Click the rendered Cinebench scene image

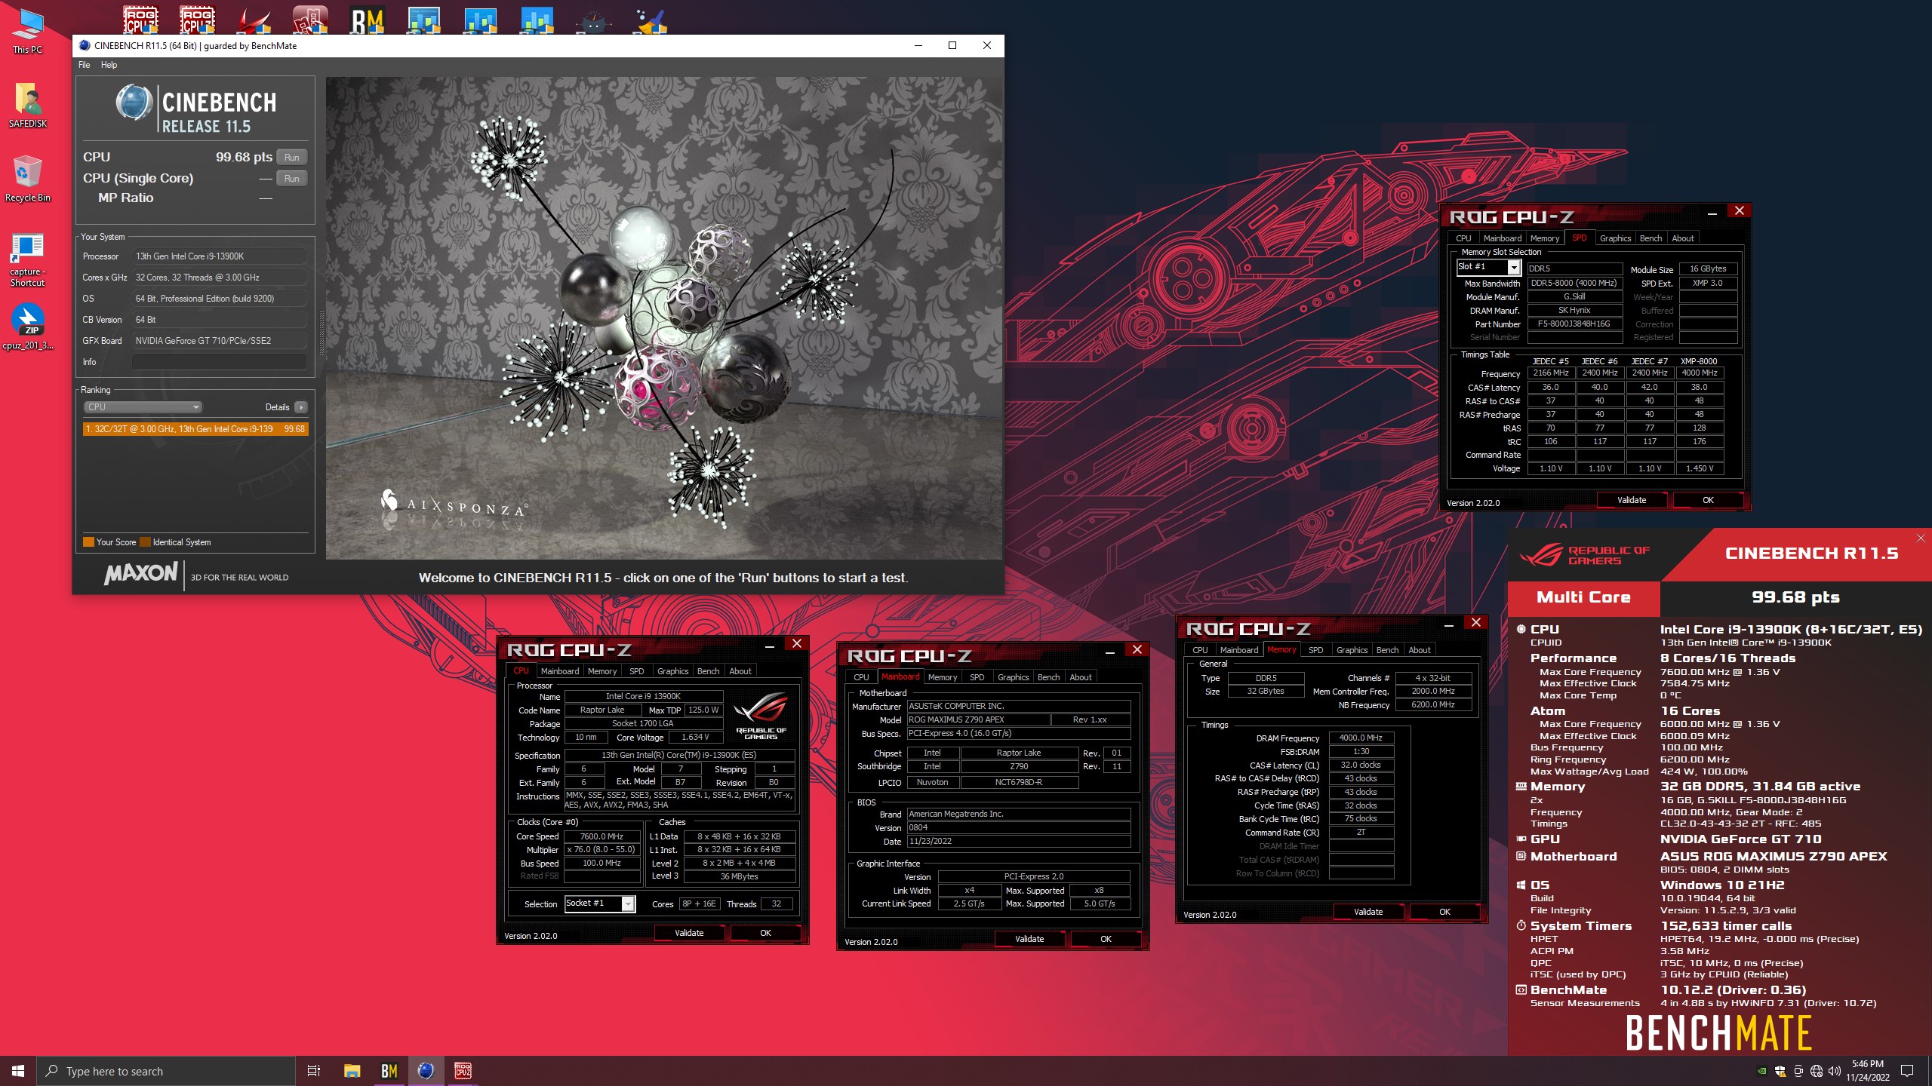click(x=664, y=318)
